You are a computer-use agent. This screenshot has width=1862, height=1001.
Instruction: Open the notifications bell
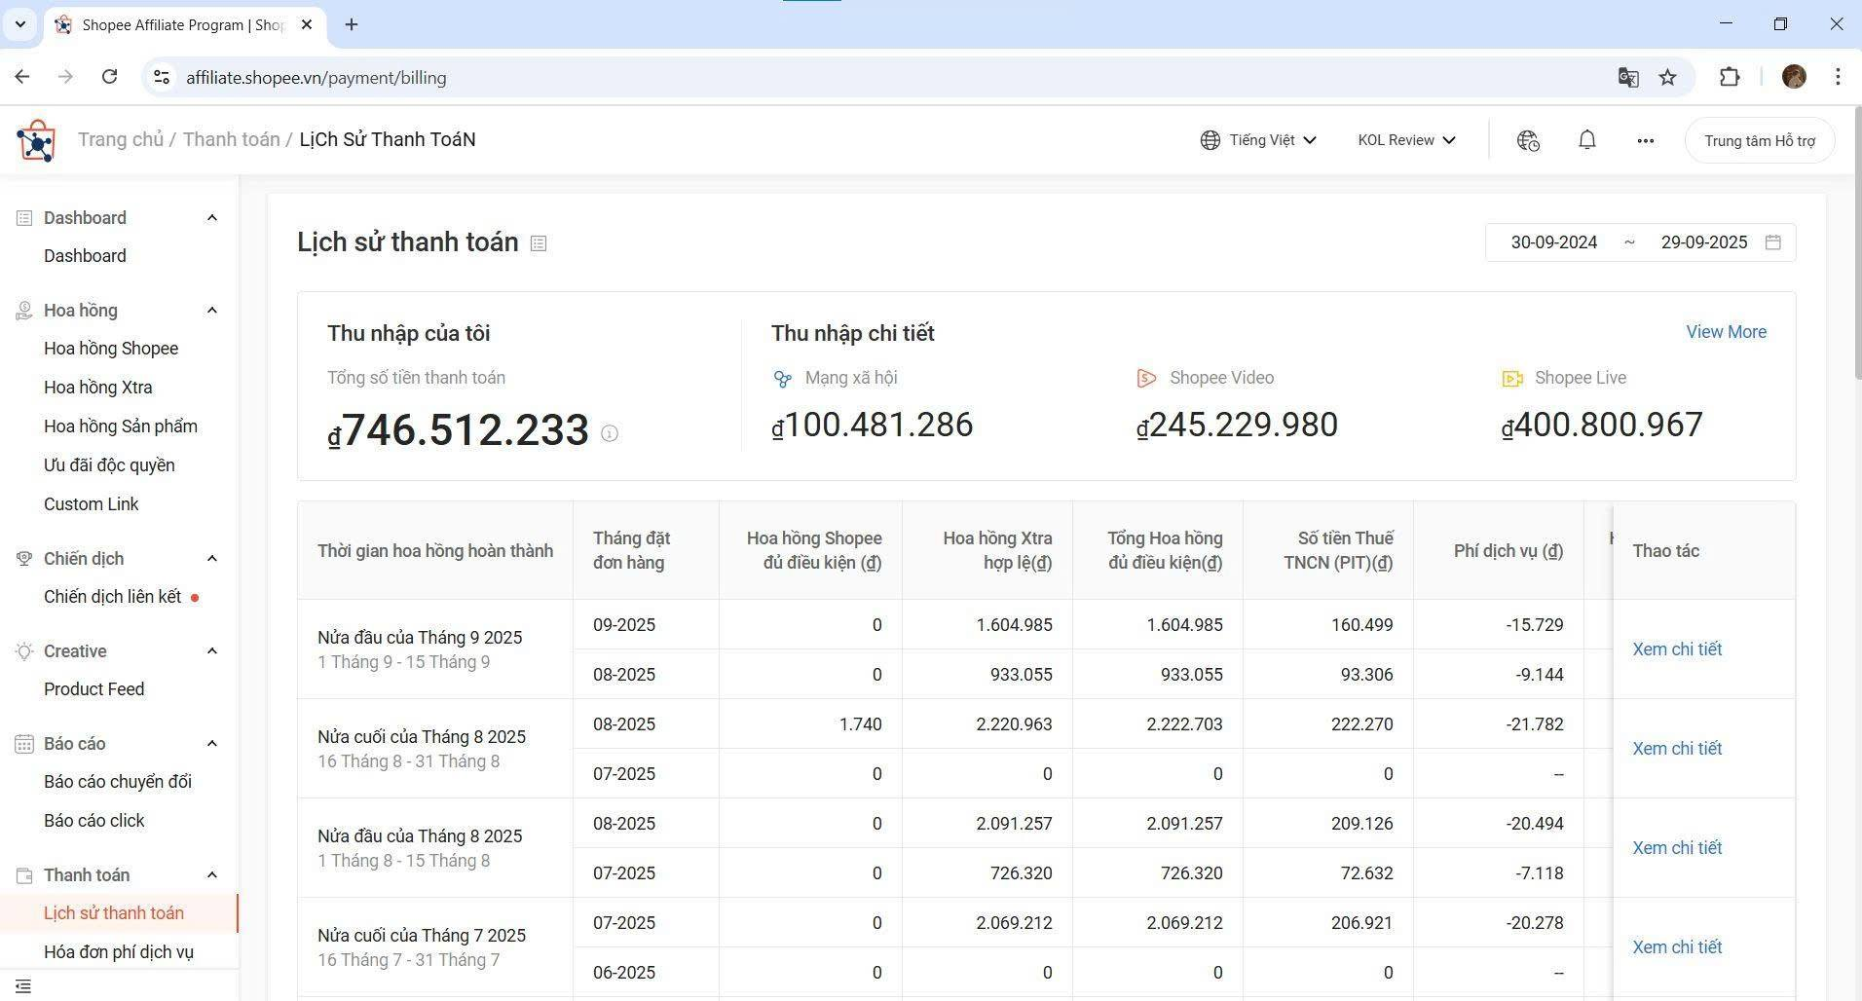point(1586,140)
